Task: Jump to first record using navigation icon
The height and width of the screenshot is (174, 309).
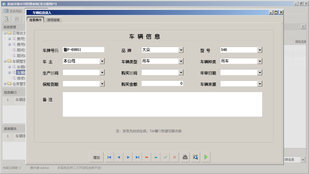Action: click(x=109, y=157)
